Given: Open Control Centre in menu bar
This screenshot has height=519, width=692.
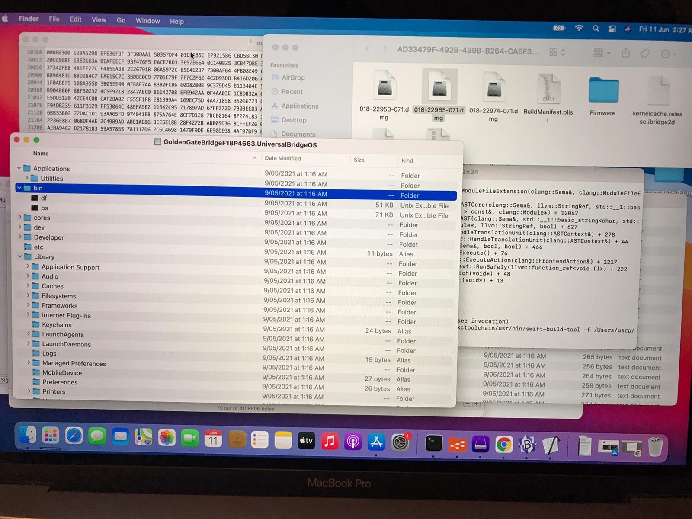Looking at the screenshot, I should [x=612, y=29].
